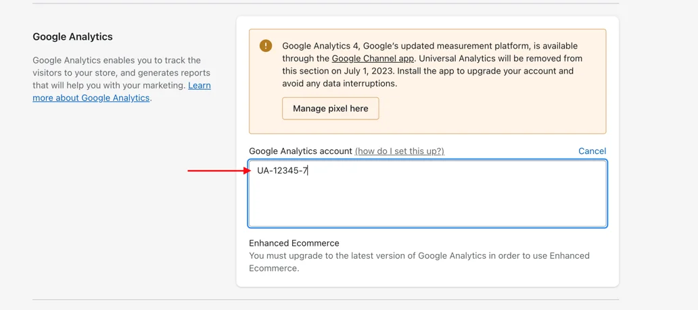Click the Enhanced Ecommerce heading
The image size is (698, 310).
(x=294, y=243)
